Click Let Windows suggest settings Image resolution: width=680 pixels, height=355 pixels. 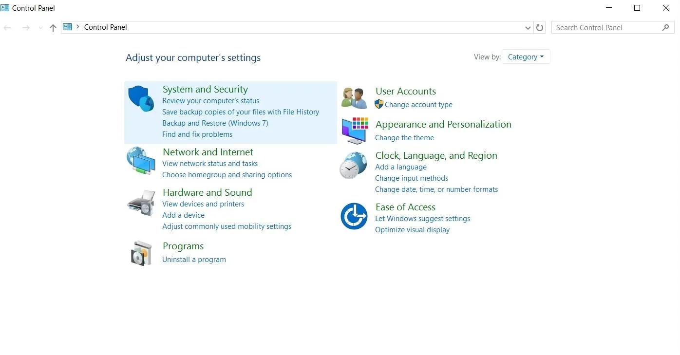423,219
